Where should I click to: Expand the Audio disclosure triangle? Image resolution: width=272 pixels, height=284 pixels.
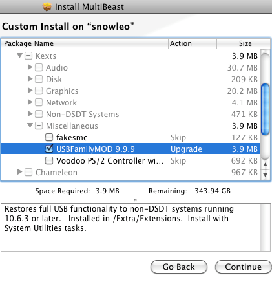click(x=30, y=67)
